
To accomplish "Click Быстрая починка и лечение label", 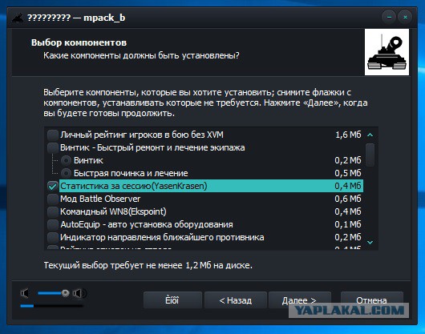I will point(131,173).
